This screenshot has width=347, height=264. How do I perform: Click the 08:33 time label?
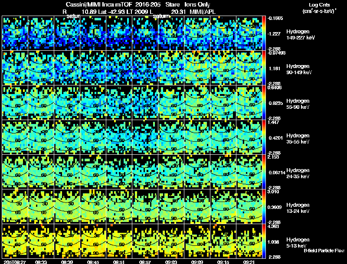(41, 262)
